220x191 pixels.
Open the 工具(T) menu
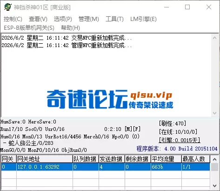point(114,19)
